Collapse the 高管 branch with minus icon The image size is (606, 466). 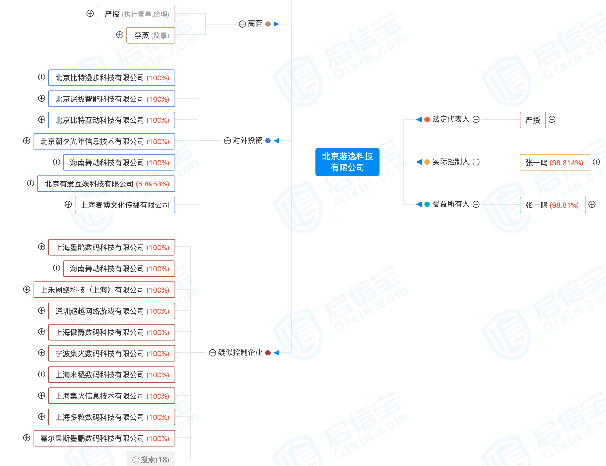(242, 24)
